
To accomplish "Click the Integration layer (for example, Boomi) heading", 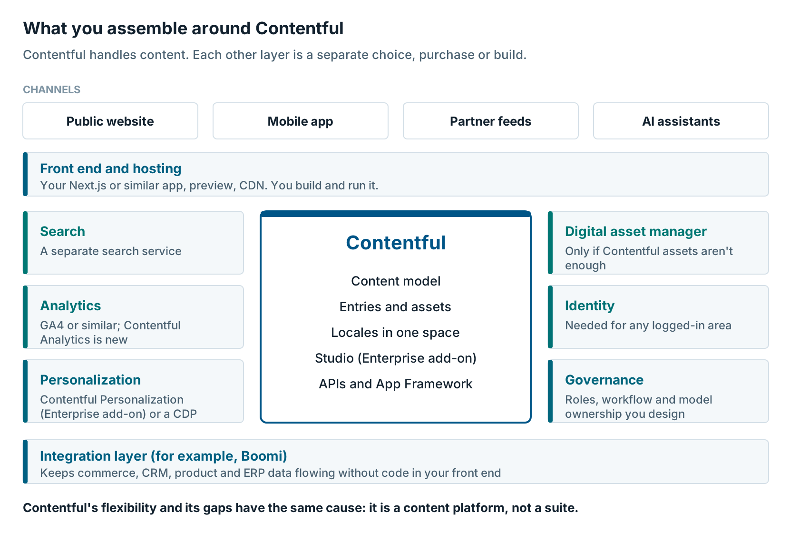I will click(164, 456).
